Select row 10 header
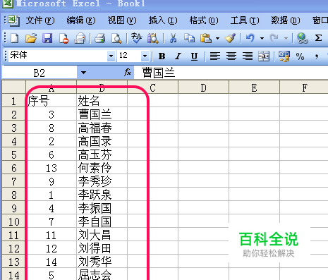This screenshot has height=280, width=328. pos(13,221)
